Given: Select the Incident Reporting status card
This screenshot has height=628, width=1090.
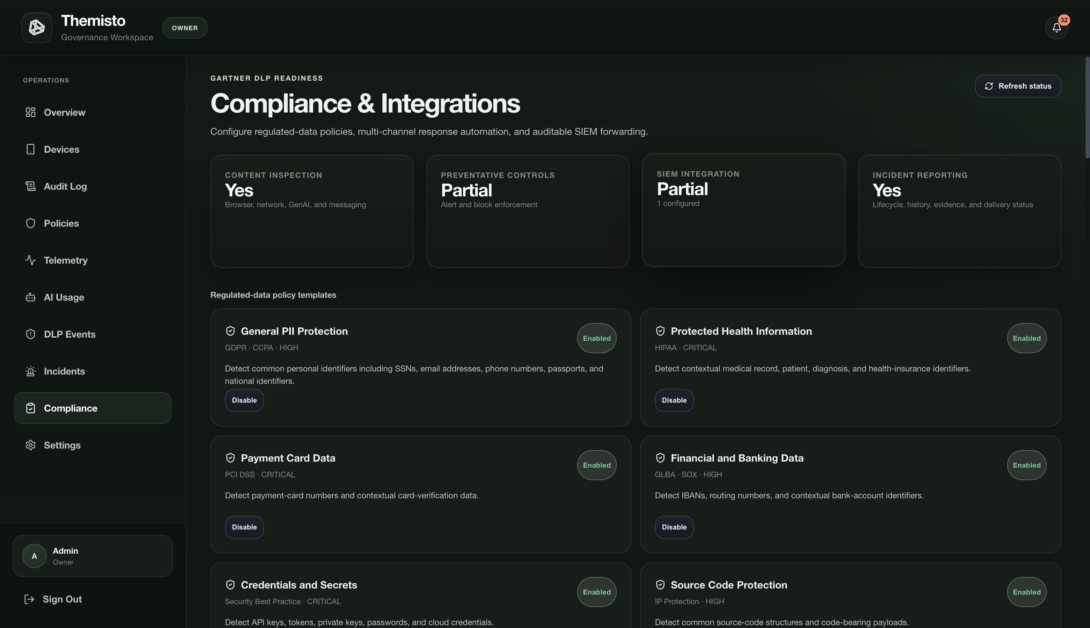Looking at the screenshot, I should [x=959, y=211].
